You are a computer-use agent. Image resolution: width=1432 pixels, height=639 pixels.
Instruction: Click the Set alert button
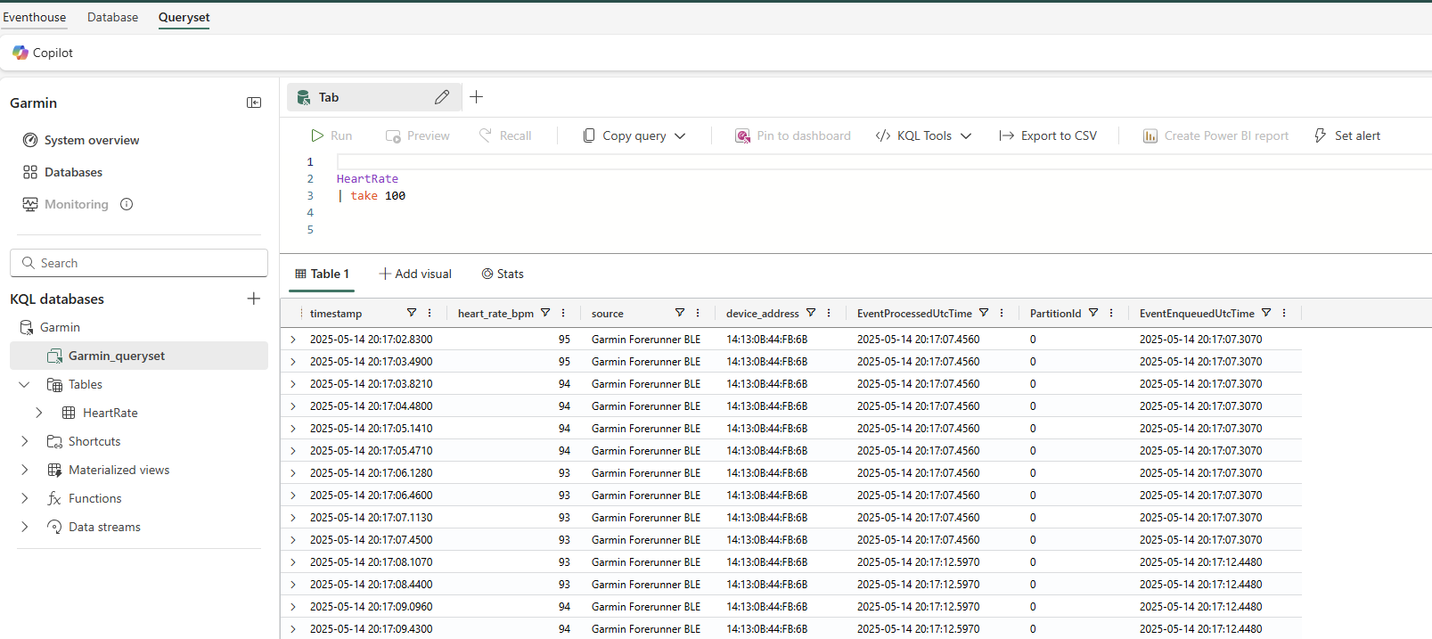coord(1346,135)
